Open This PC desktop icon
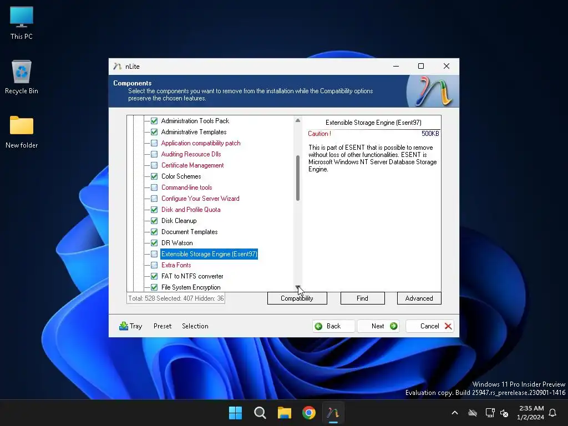Image resolution: width=568 pixels, height=426 pixels. (22, 23)
